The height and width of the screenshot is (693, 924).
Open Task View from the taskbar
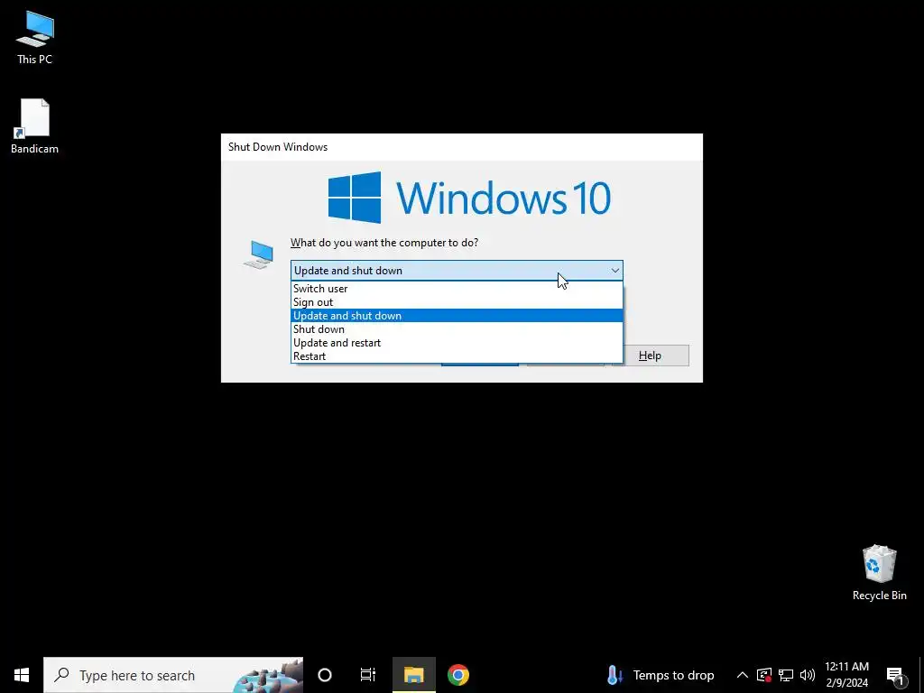tap(368, 675)
